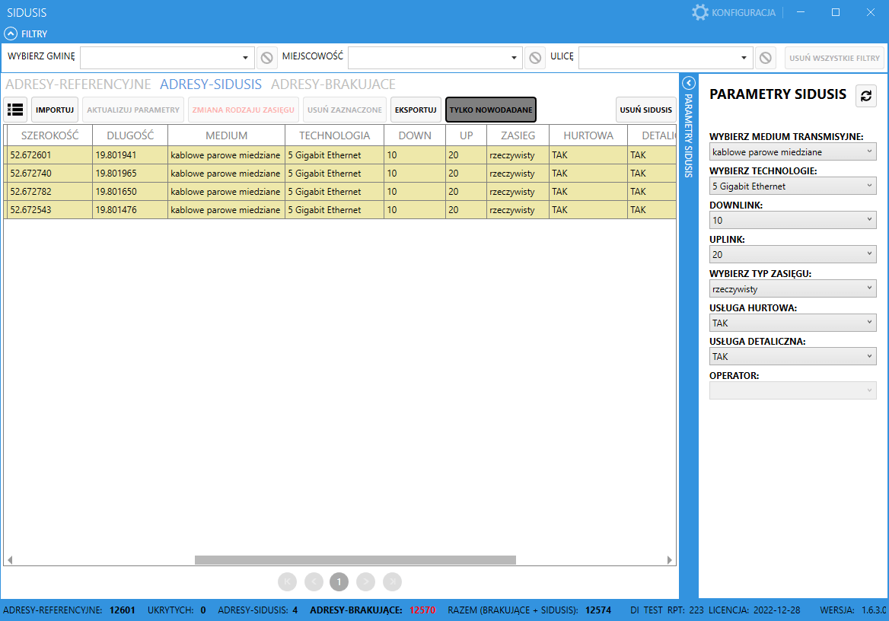Click the refresh parameters icon
Screen dimensions: 889x621
(x=865, y=96)
